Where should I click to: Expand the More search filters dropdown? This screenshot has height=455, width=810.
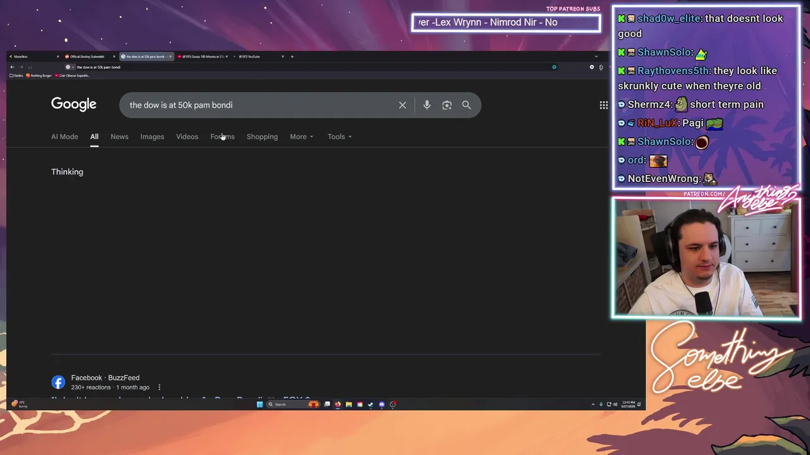click(x=302, y=136)
